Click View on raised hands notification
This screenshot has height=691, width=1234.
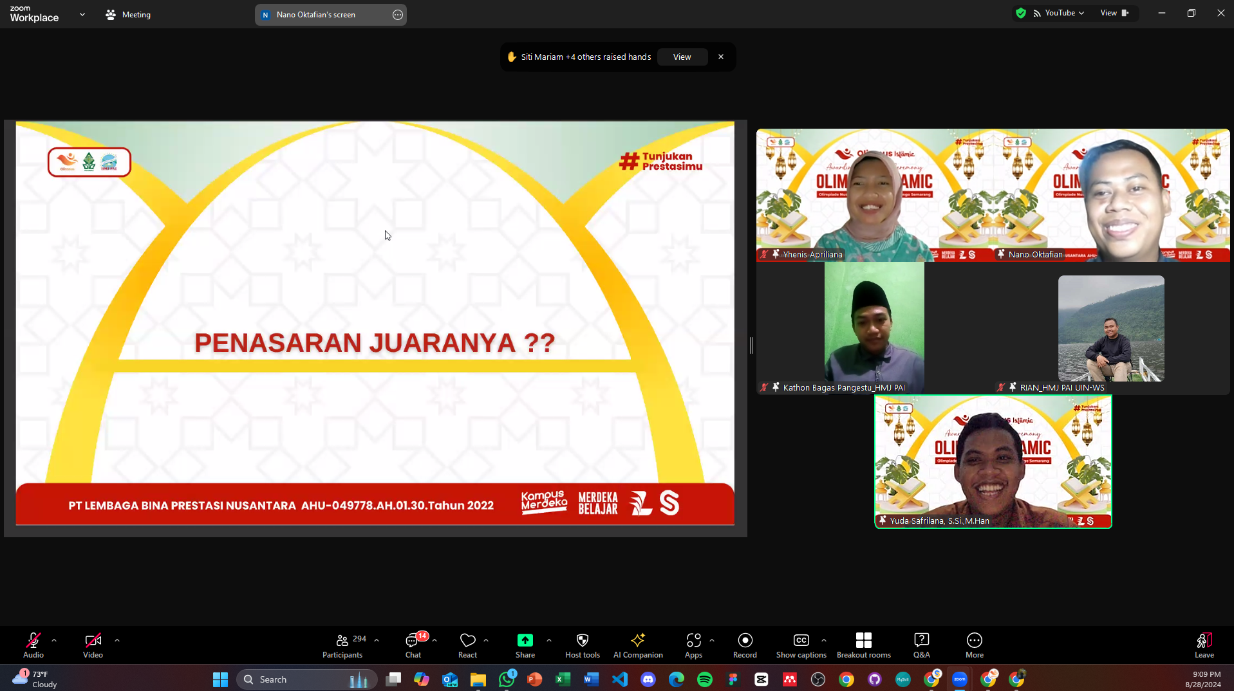click(682, 57)
